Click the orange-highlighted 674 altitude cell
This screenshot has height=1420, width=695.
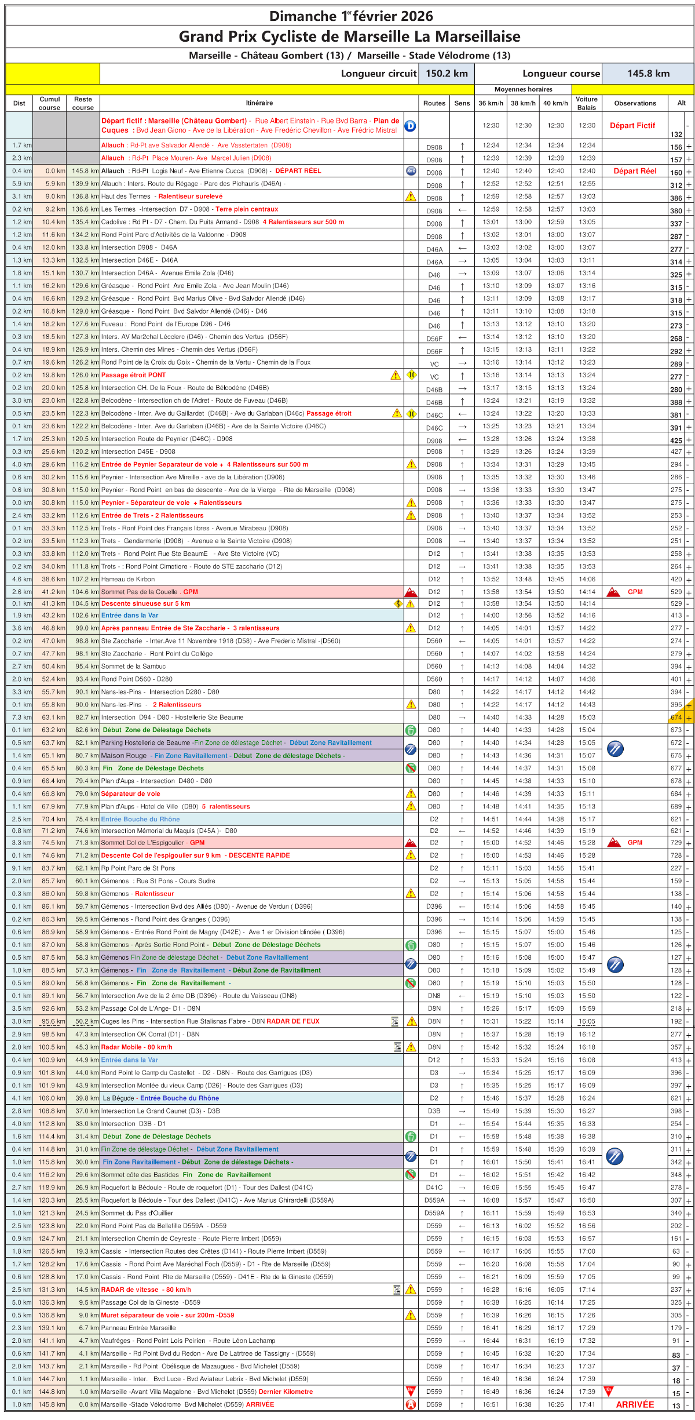pyautogui.click(x=676, y=718)
